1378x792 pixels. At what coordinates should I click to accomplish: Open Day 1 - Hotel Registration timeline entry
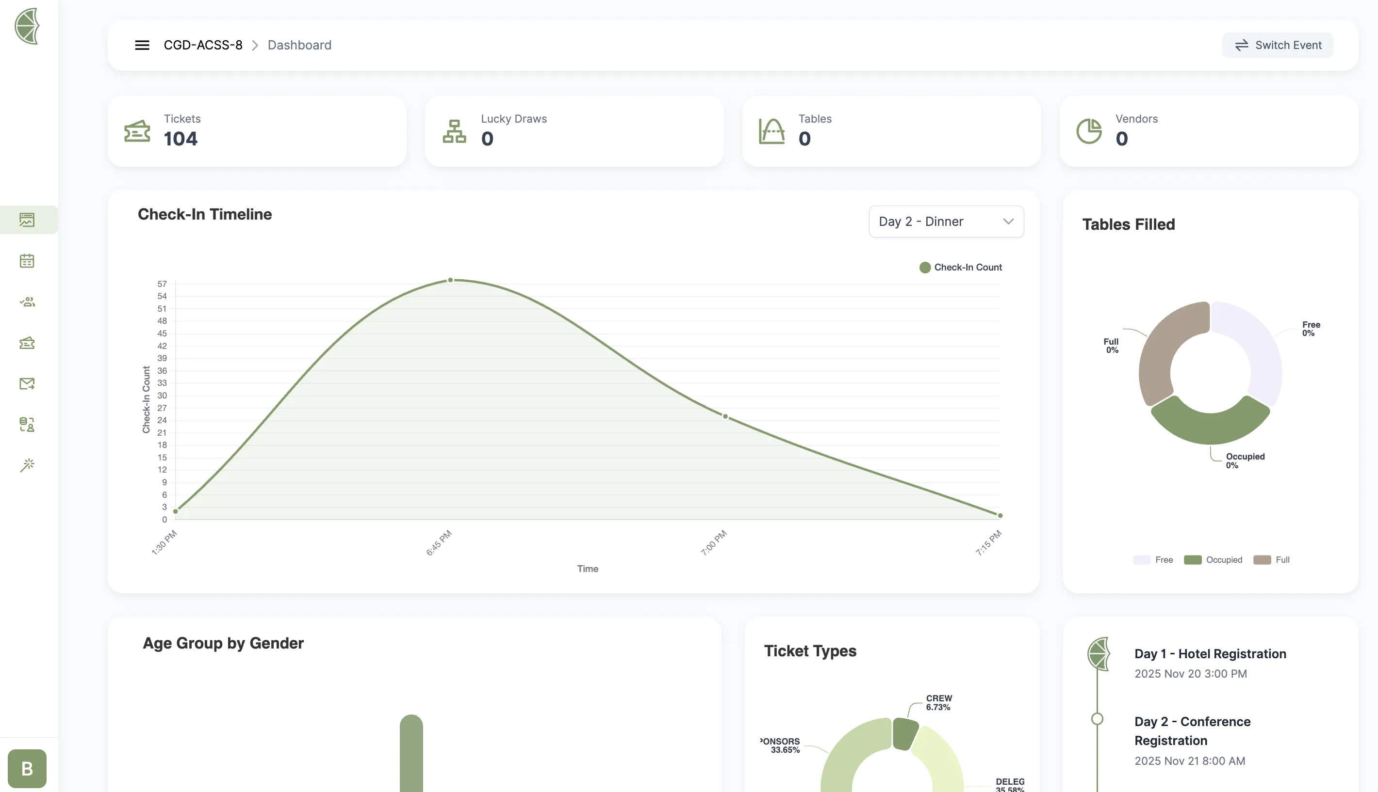pyautogui.click(x=1210, y=653)
